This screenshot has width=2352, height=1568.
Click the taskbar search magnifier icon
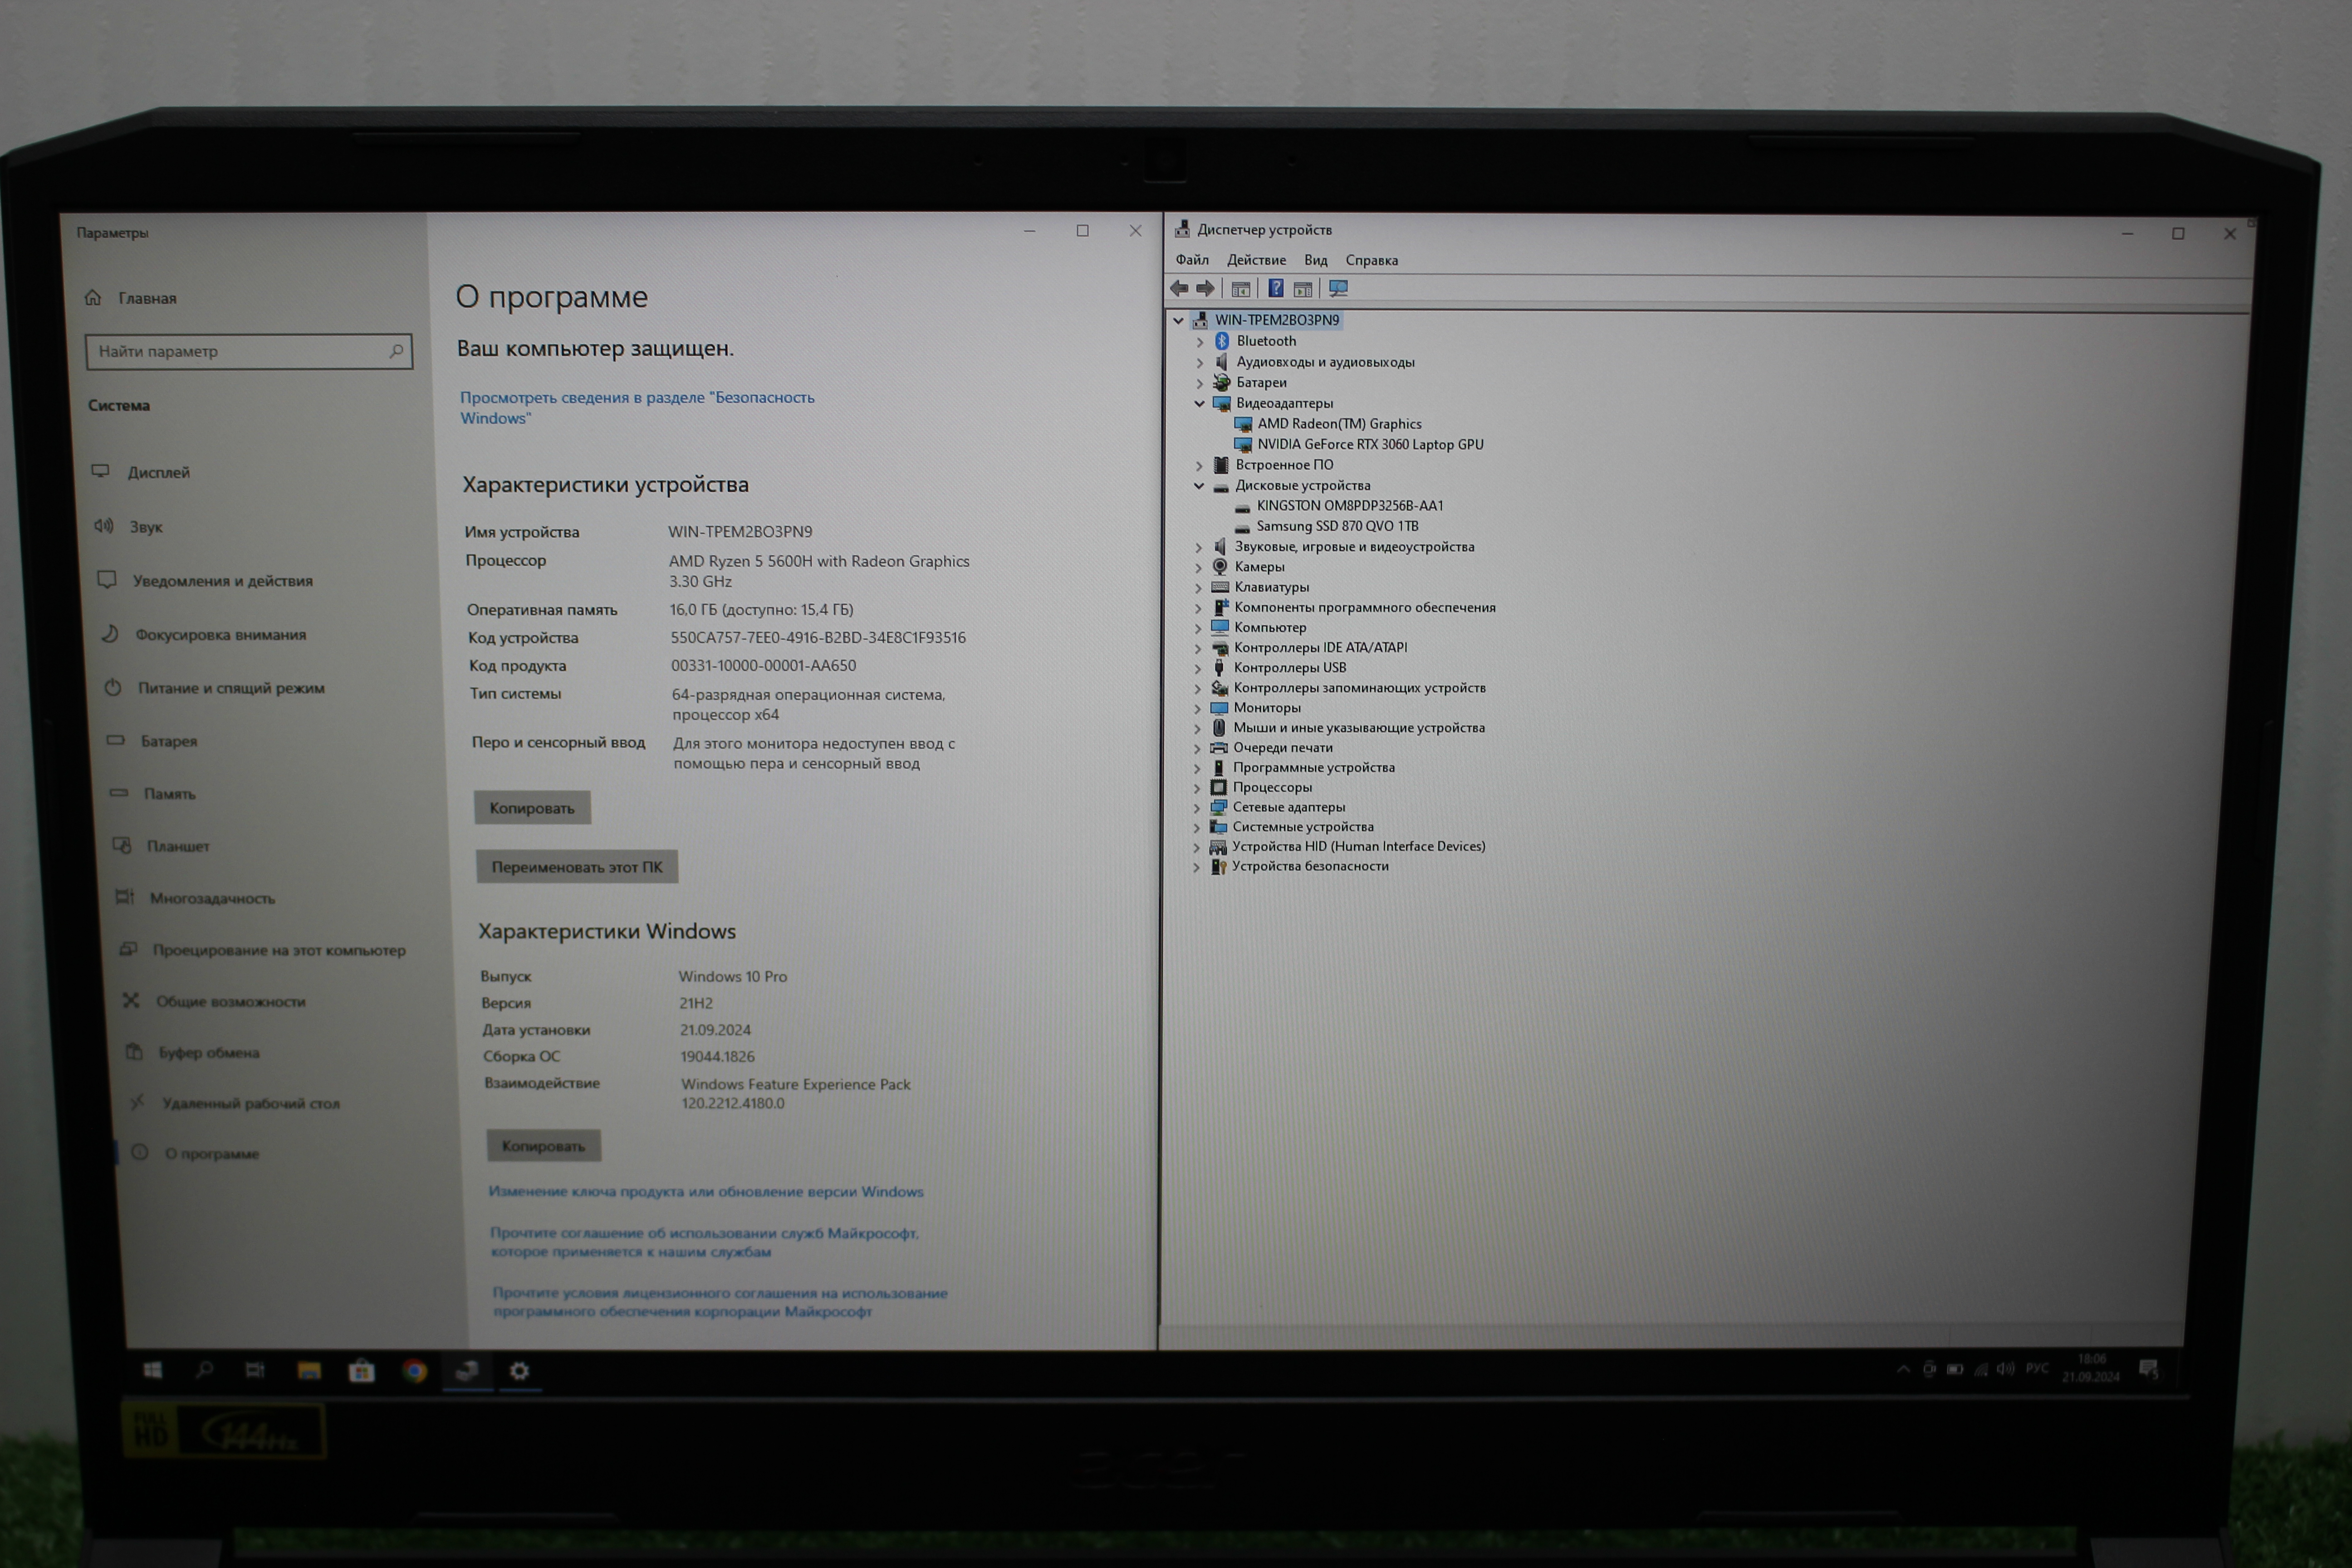coord(204,1370)
